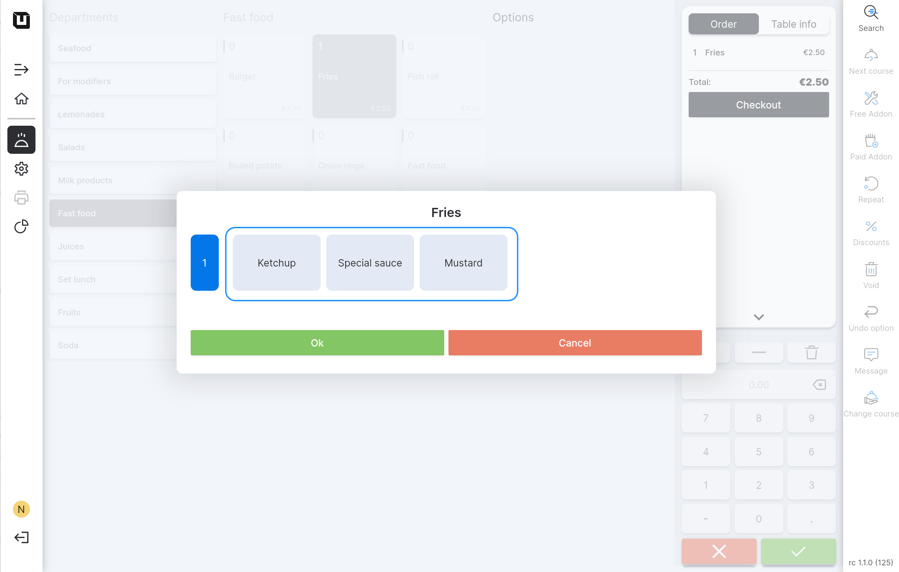Expand the sidebar menu arrow icon
This screenshot has height=572, width=899.
coord(21,70)
